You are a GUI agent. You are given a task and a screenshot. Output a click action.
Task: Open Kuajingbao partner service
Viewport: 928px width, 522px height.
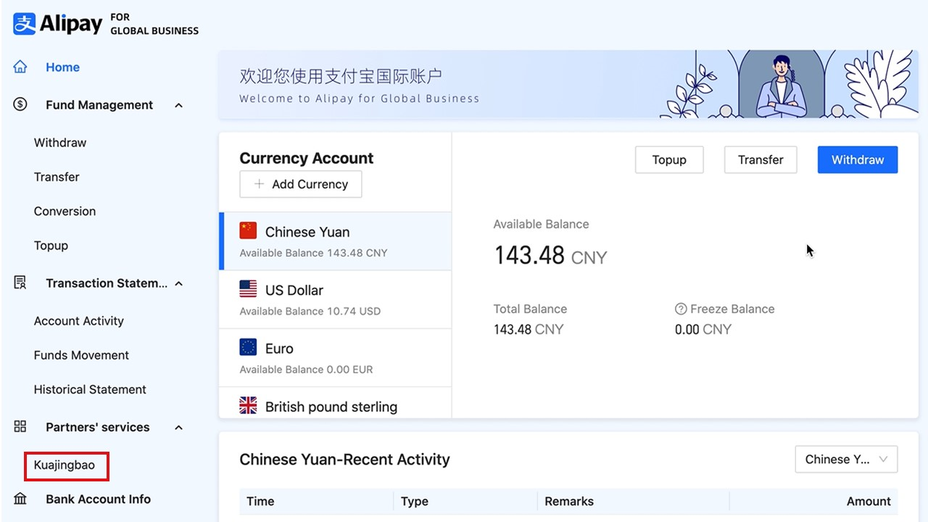coord(65,465)
